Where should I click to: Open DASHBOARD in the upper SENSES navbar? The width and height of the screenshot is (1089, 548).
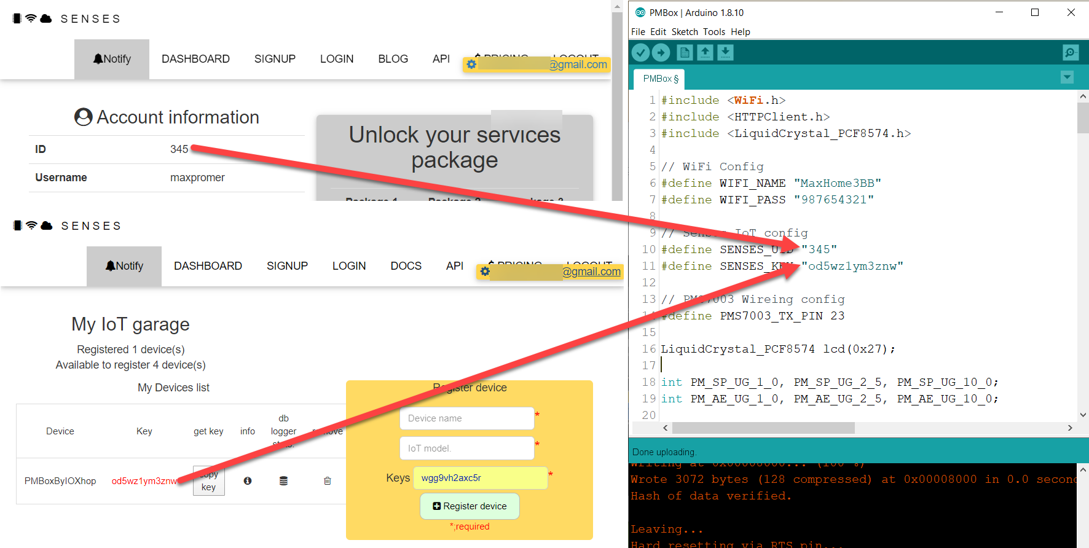(195, 59)
